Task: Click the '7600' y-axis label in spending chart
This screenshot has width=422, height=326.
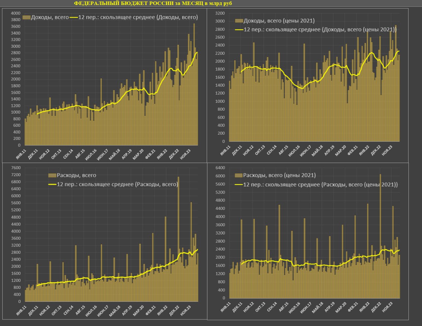Action: click(x=15, y=168)
